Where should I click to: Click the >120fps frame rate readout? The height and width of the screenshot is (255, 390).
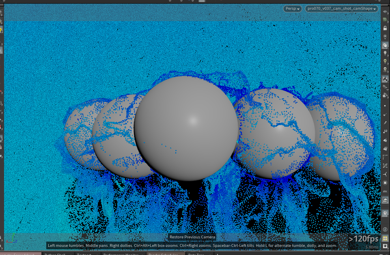click(x=363, y=239)
